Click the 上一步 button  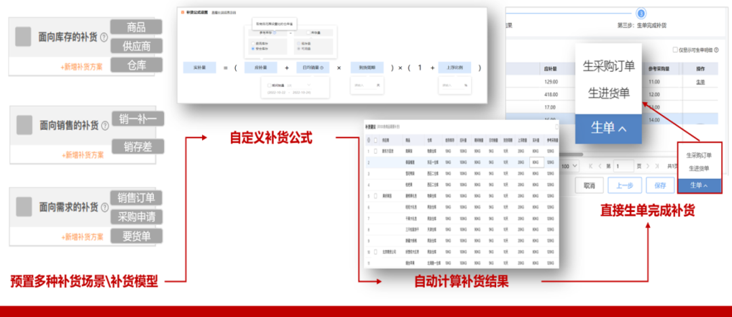(624, 186)
